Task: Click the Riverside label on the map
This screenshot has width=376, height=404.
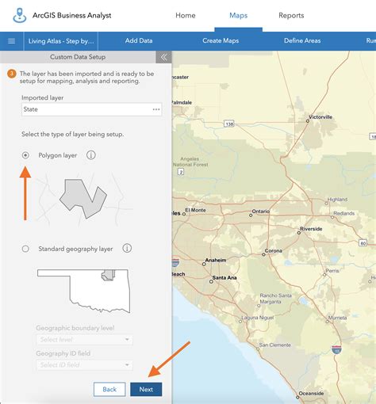Action: pos(311,229)
